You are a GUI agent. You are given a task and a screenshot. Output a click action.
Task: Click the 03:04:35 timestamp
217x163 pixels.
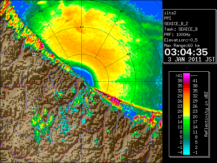coord(186,52)
